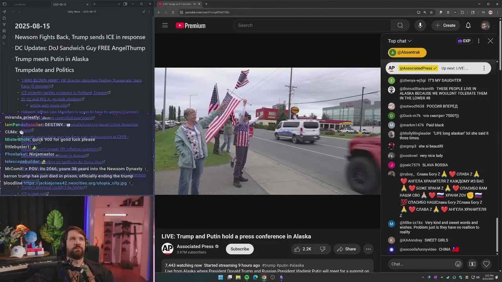Viewport: 502px width, 282px height.
Task: Open the Associated Press channel name
Action: 195,246
